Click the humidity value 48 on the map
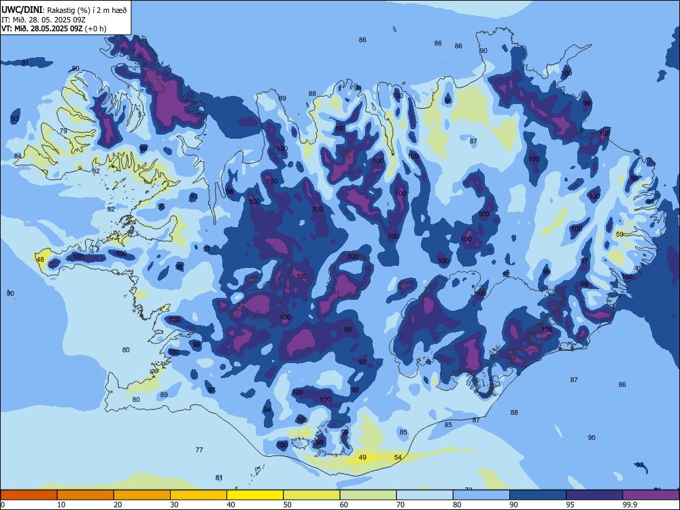This screenshot has height=510, width=680. click(40, 260)
